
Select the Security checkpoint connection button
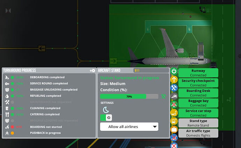pyautogui.click(x=198, y=83)
